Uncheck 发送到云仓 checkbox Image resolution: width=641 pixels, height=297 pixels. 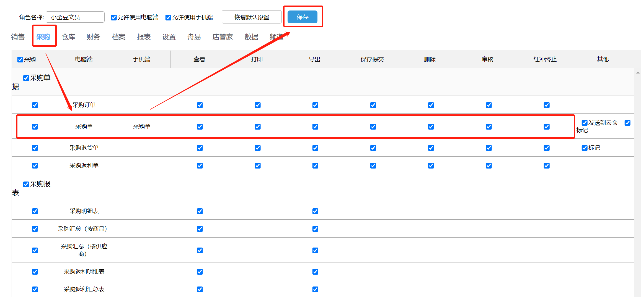(x=585, y=123)
